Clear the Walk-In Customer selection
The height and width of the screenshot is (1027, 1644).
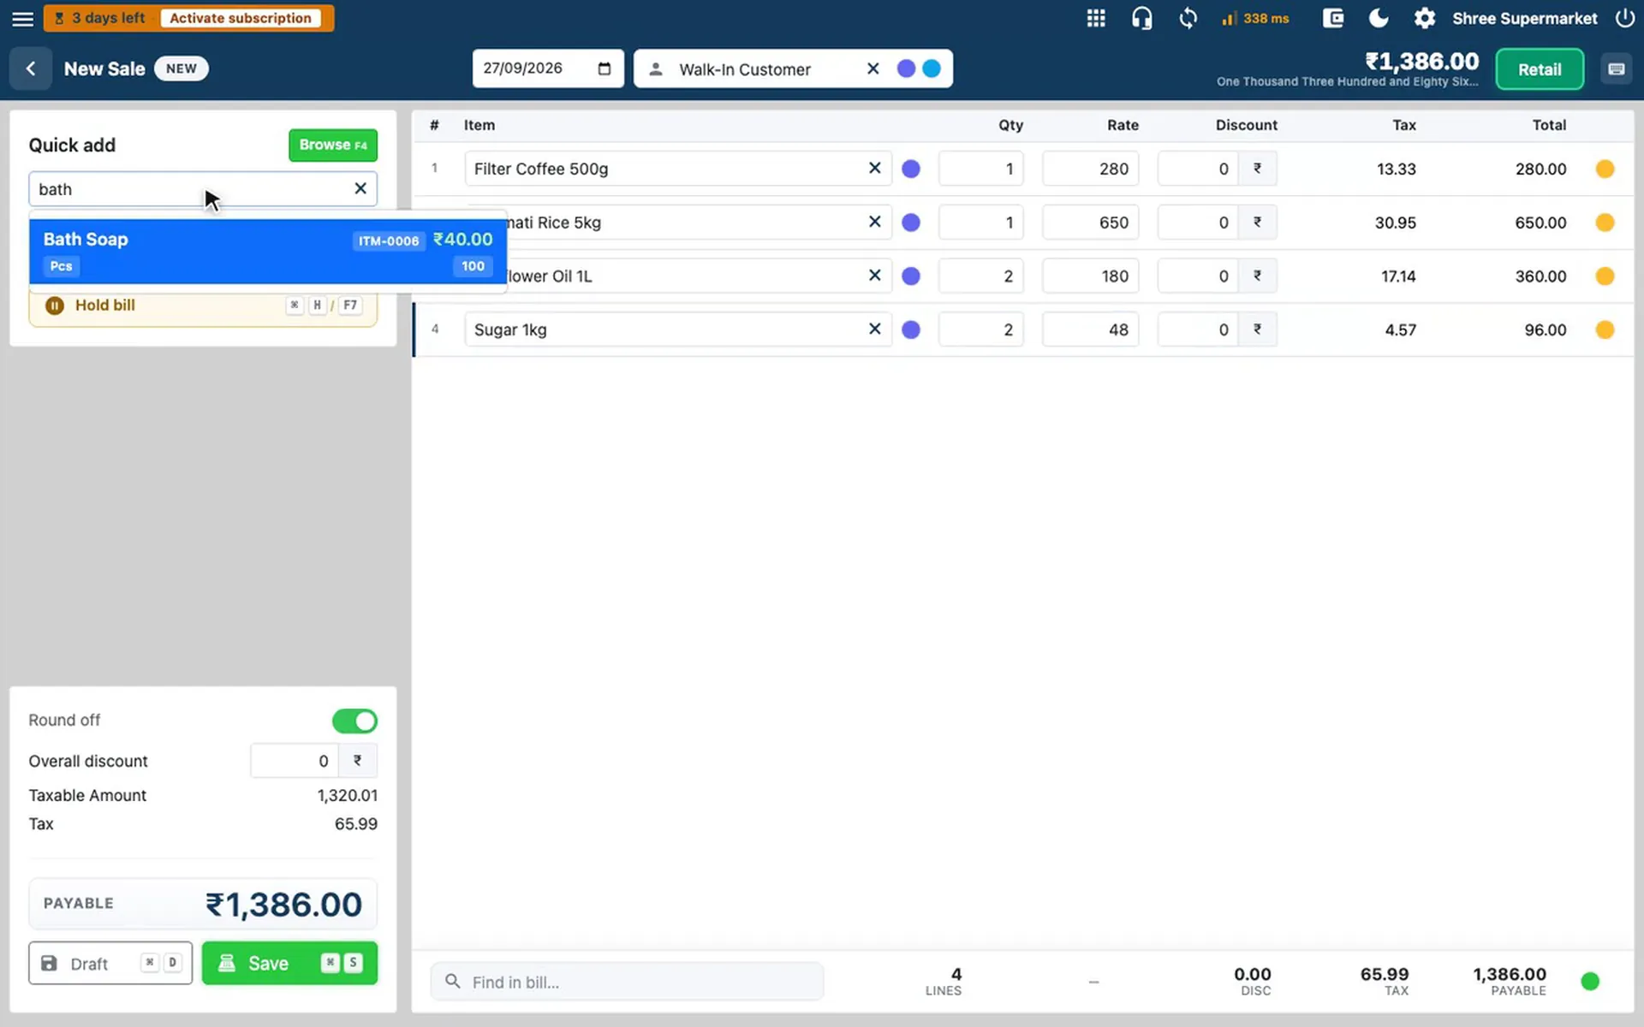(x=873, y=68)
